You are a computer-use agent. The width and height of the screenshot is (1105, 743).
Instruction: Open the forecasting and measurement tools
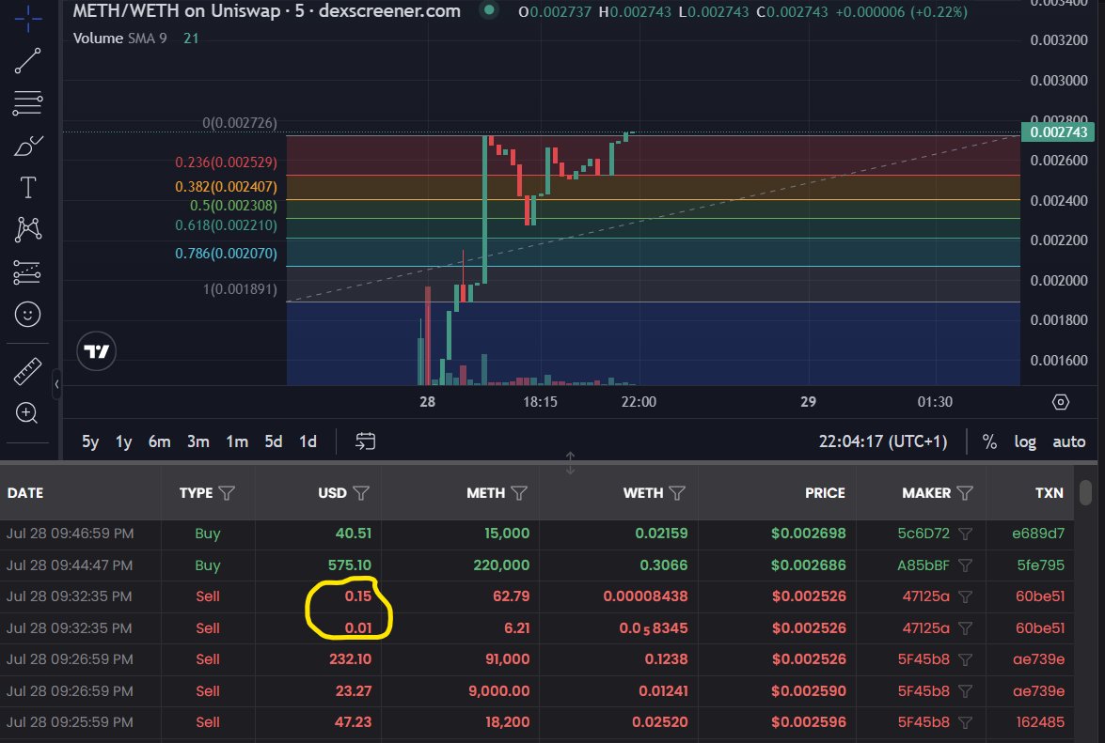[x=28, y=272]
